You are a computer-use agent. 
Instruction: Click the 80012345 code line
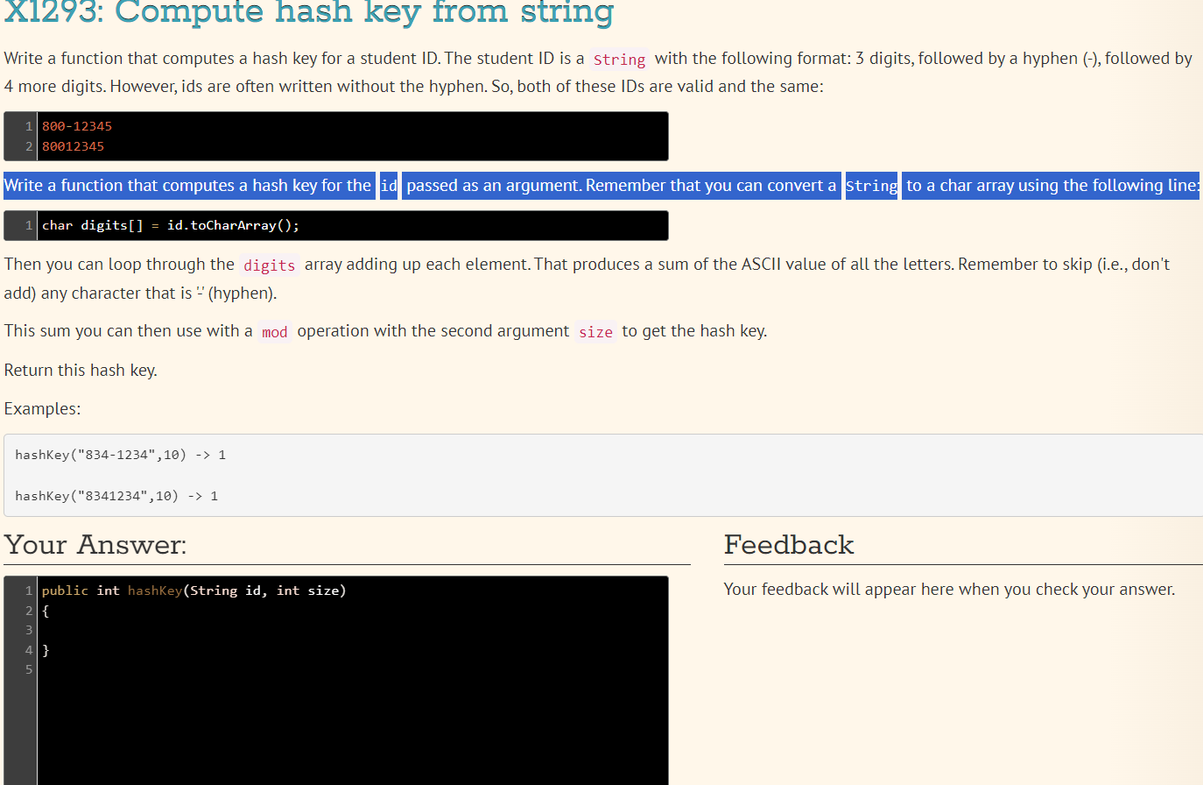[x=73, y=145]
